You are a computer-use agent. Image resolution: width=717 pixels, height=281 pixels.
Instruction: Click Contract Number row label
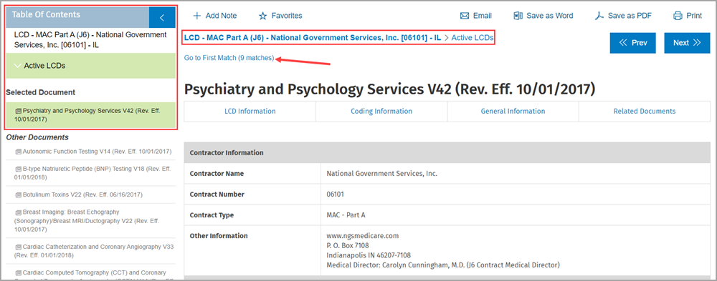pyautogui.click(x=217, y=194)
